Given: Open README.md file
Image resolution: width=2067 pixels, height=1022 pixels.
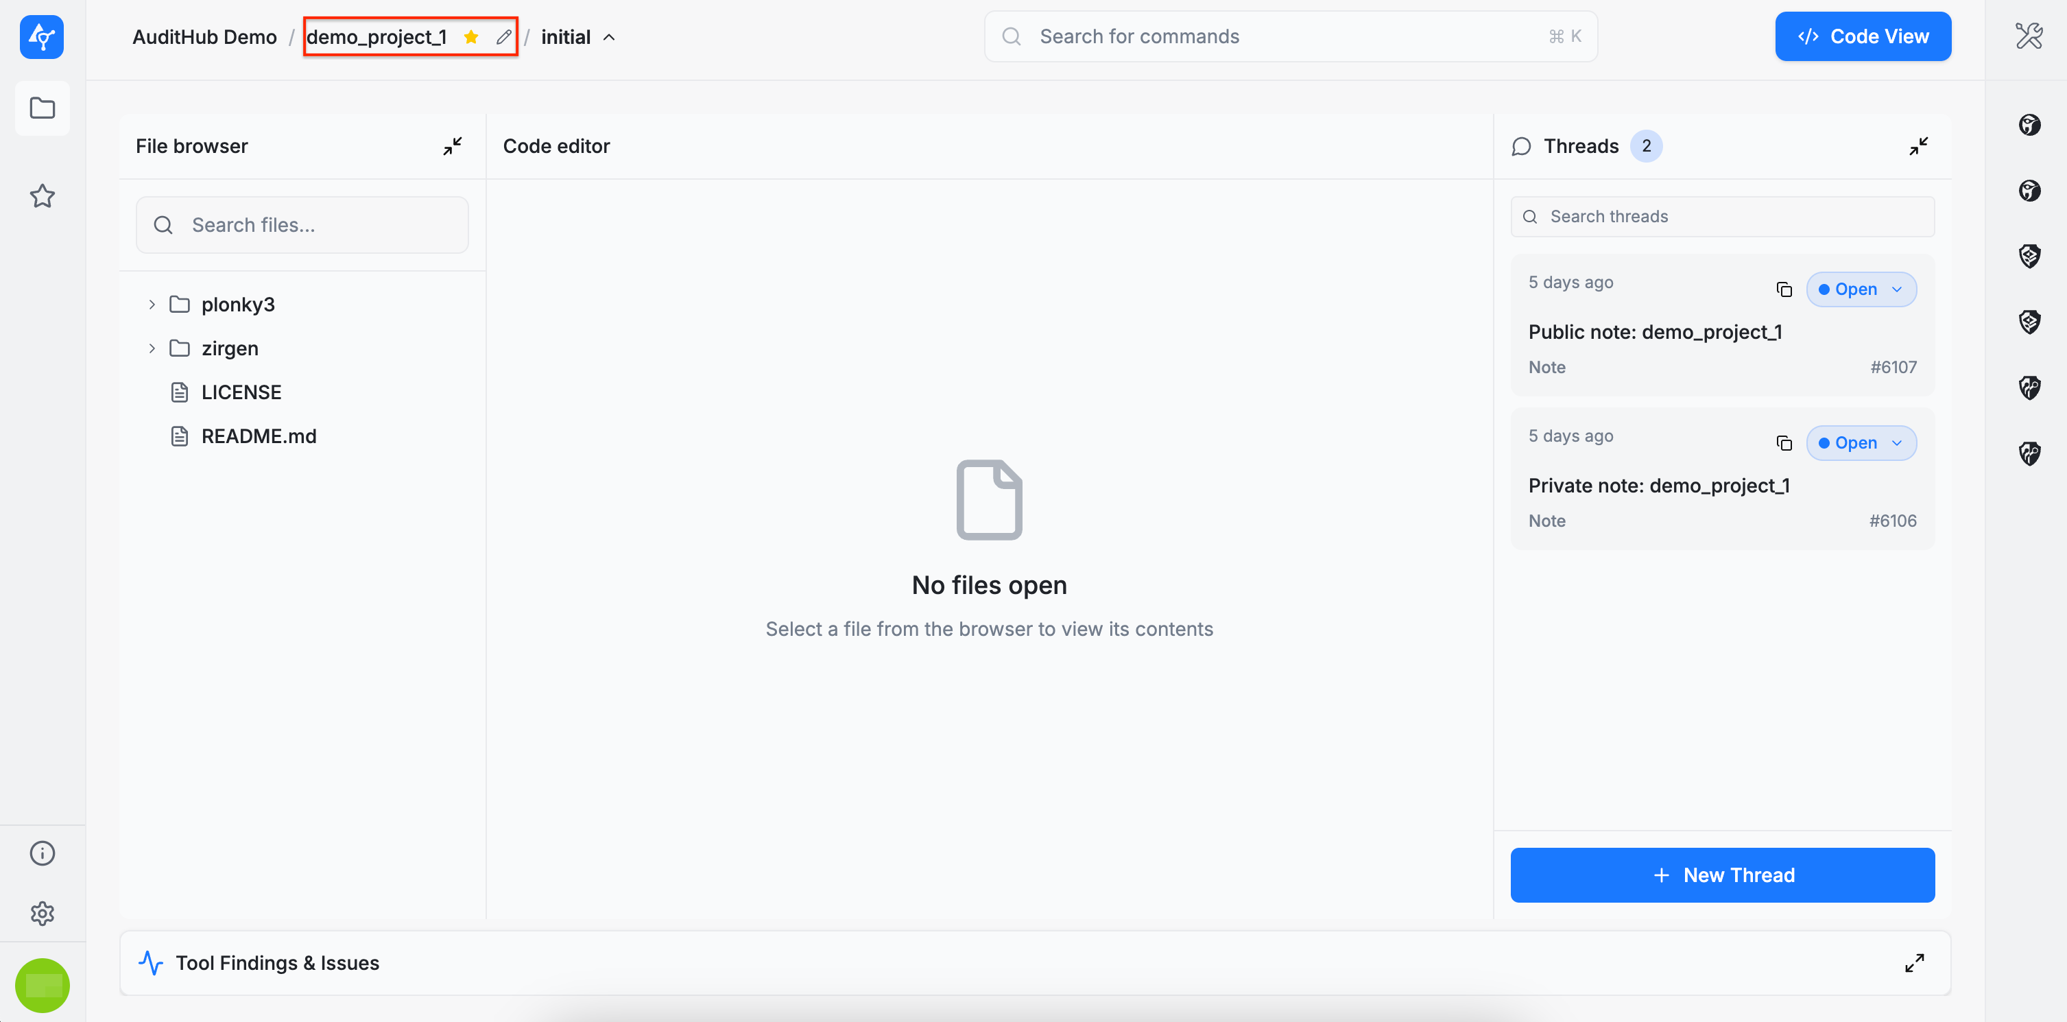Looking at the screenshot, I should [x=259, y=436].
